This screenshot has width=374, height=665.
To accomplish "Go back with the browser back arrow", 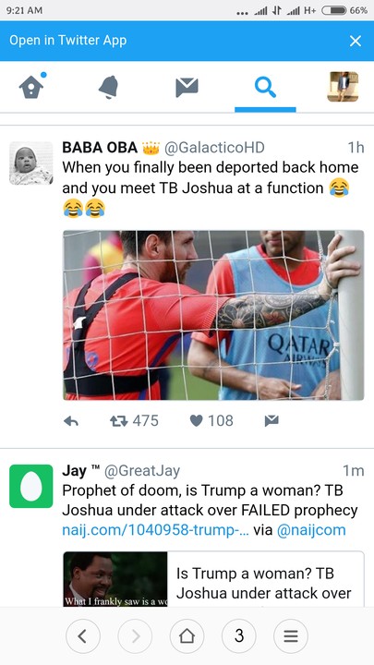I will tap(83, 635).
